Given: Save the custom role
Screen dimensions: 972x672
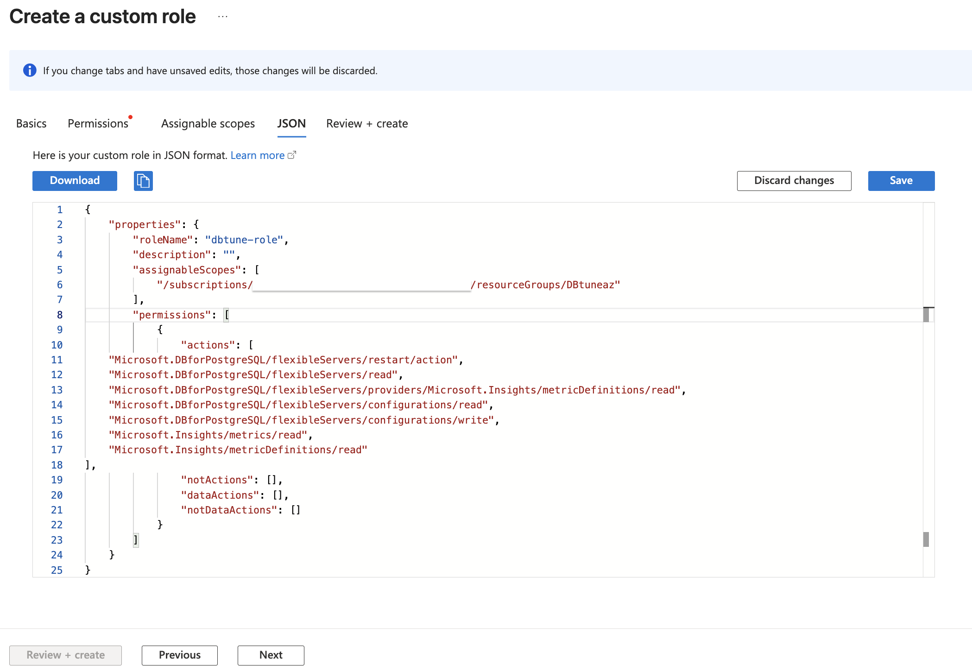Looking at the screenshot, I should (901, 181).
